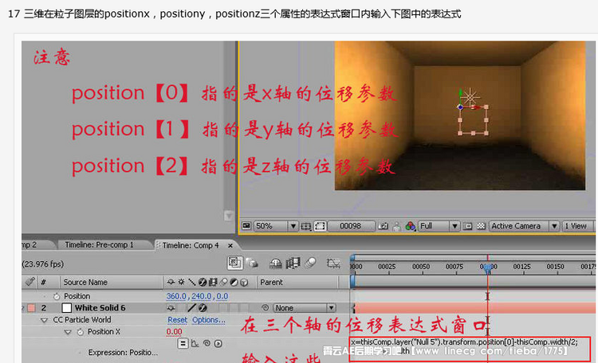Toggle the draft 3D icon in timeline
Image resolution: width=598 pixels, height=363 pixels.
[252, 263]
